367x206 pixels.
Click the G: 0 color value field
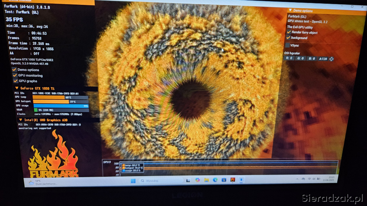[301, 58]
